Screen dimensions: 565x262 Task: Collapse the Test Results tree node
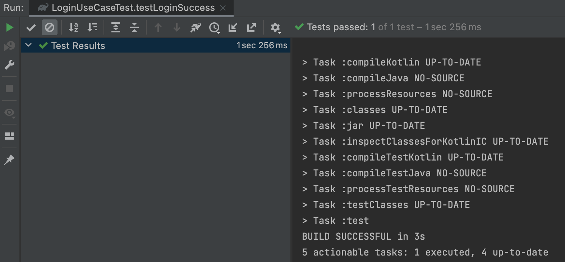[29, 45]
